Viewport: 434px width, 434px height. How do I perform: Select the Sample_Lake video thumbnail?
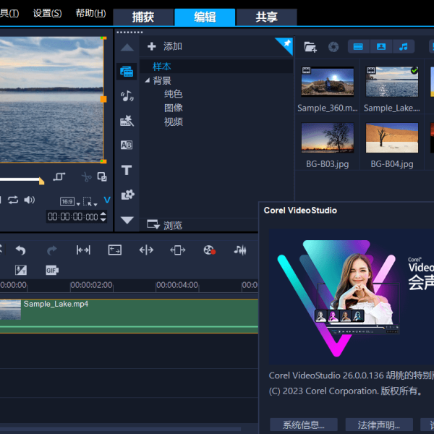pos(392,82)
